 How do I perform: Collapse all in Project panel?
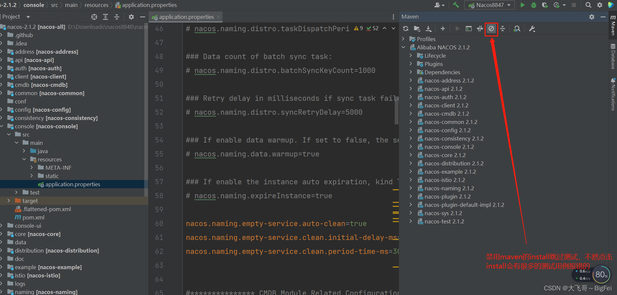pyautogui.click(x=117, y=17)
